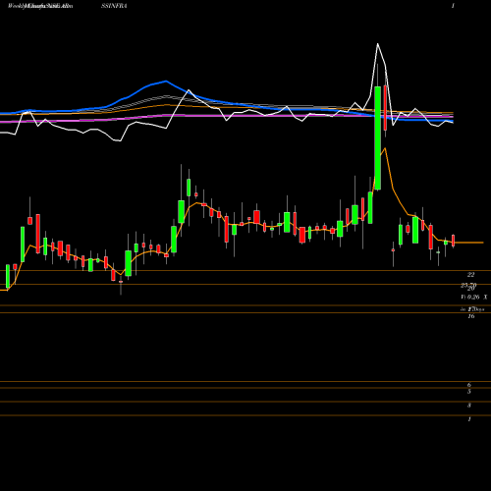Click the price axis label 3
Screen dimensions: 491x491
click(x=469, y=406)
